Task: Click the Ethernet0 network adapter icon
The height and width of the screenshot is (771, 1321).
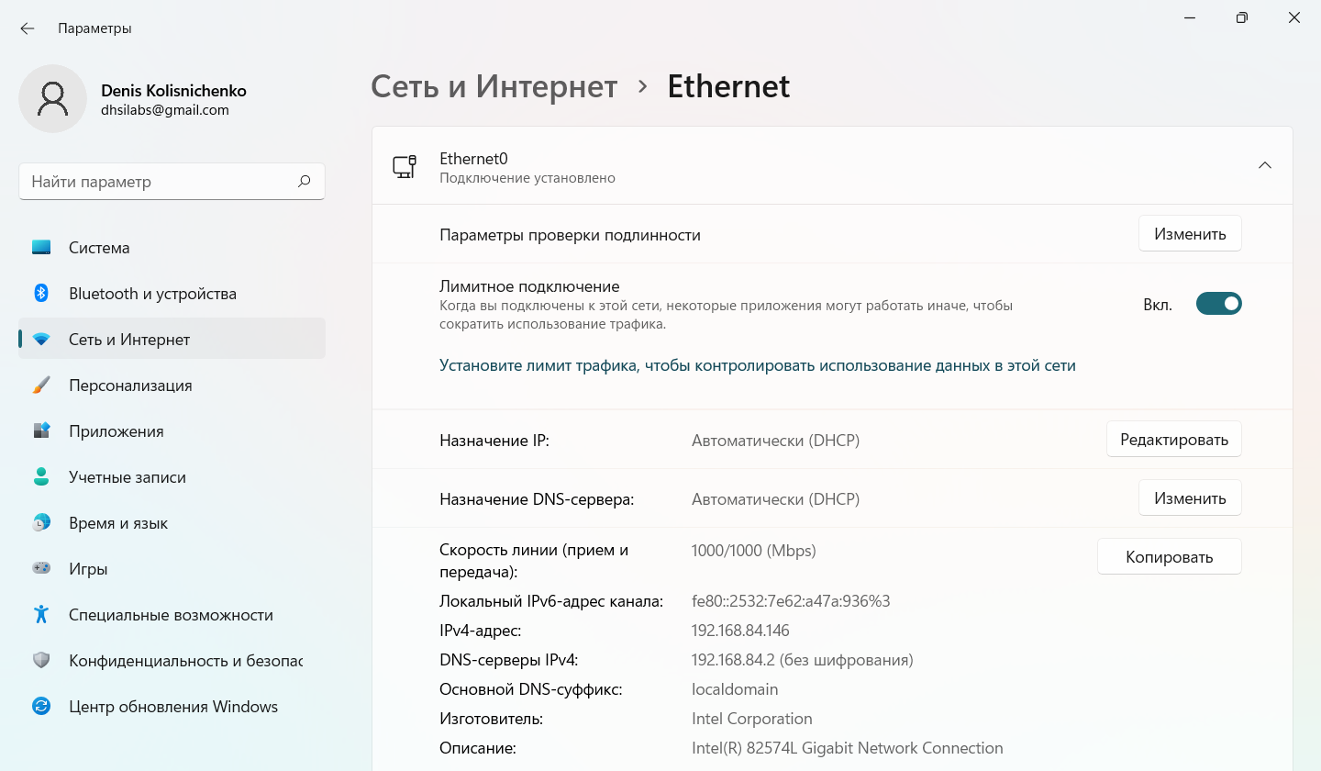Action: 405,166
